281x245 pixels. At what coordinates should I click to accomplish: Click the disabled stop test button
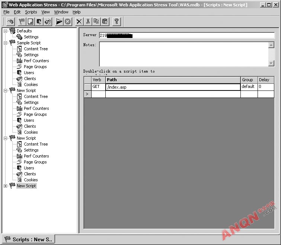click(68, 22)
